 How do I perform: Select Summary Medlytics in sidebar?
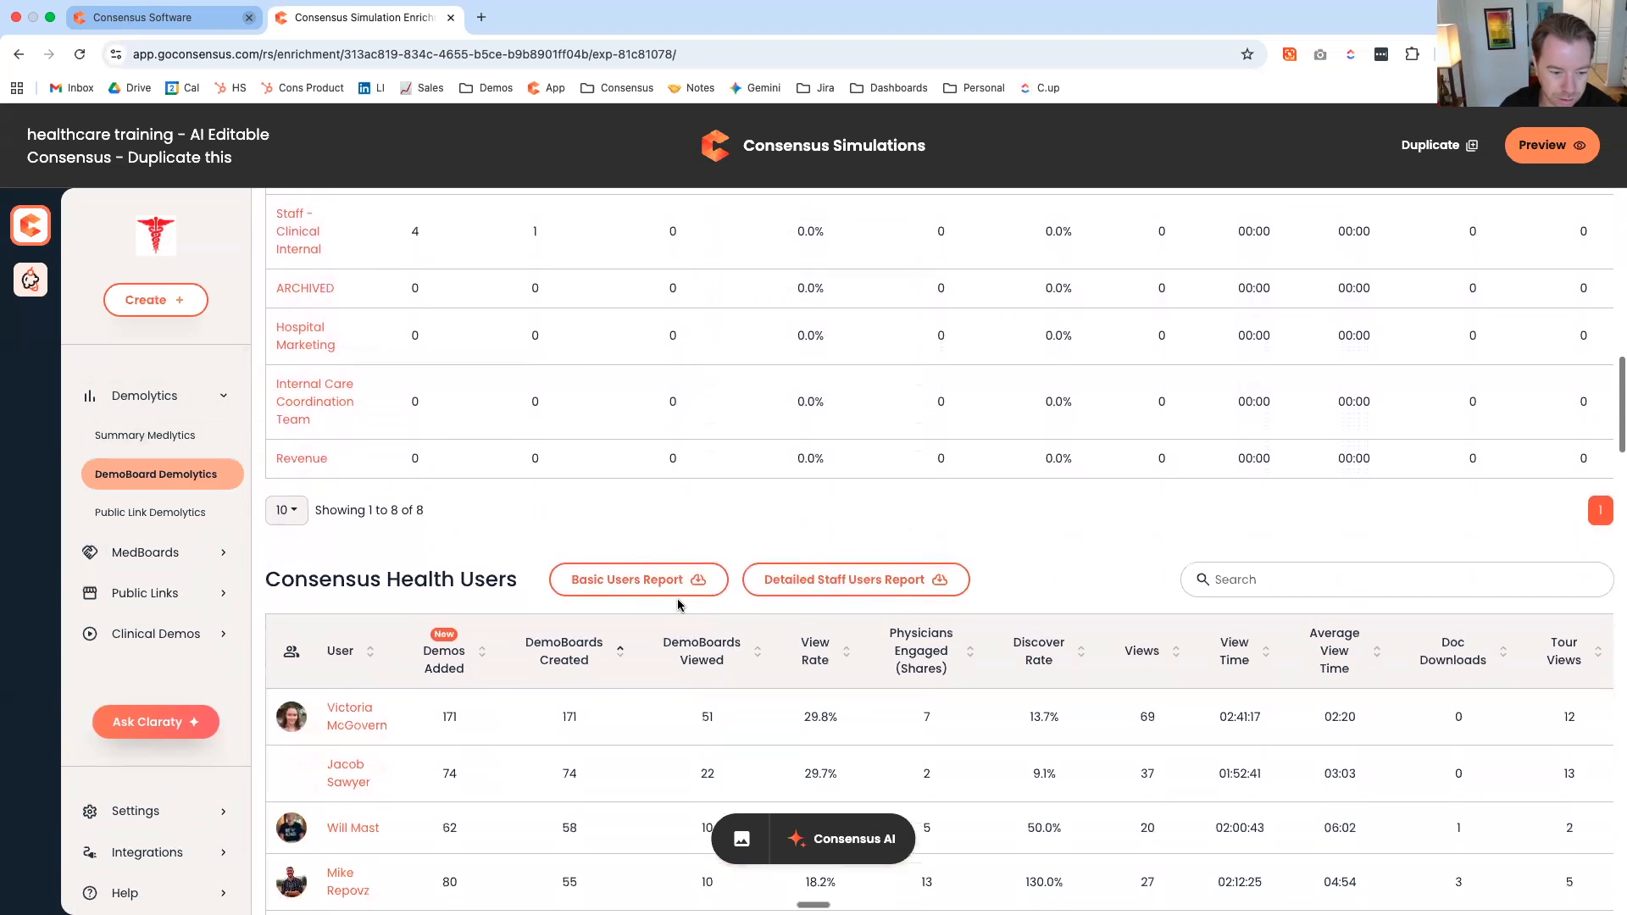[x=145, y=435]
